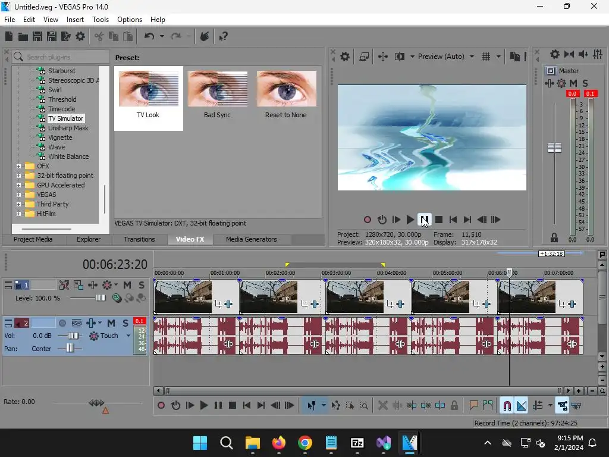The image size is (609, 457).
Task: Click the Lock event padlock icon
Action: (454, 406)
